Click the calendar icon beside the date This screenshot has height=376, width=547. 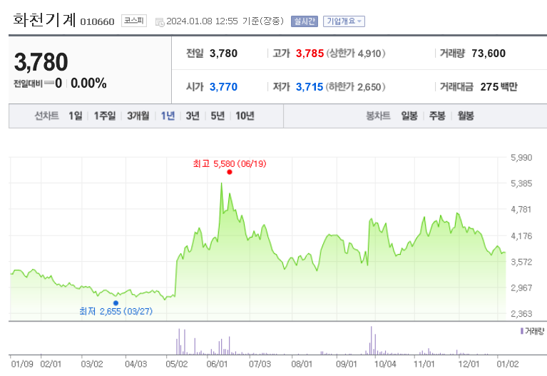[x=160, y=22]
